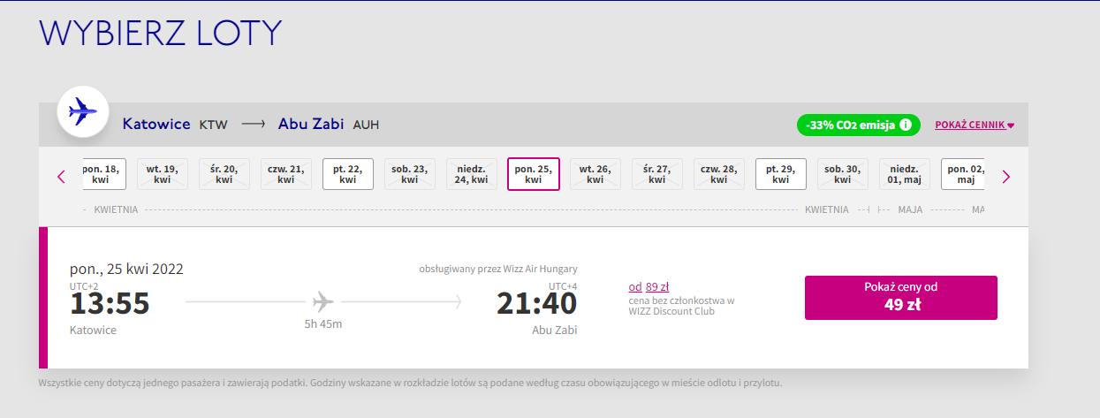Click the -33% CO2 emisja badge
The width and height of the screenshot is (1100, 418).
point(858,125)
